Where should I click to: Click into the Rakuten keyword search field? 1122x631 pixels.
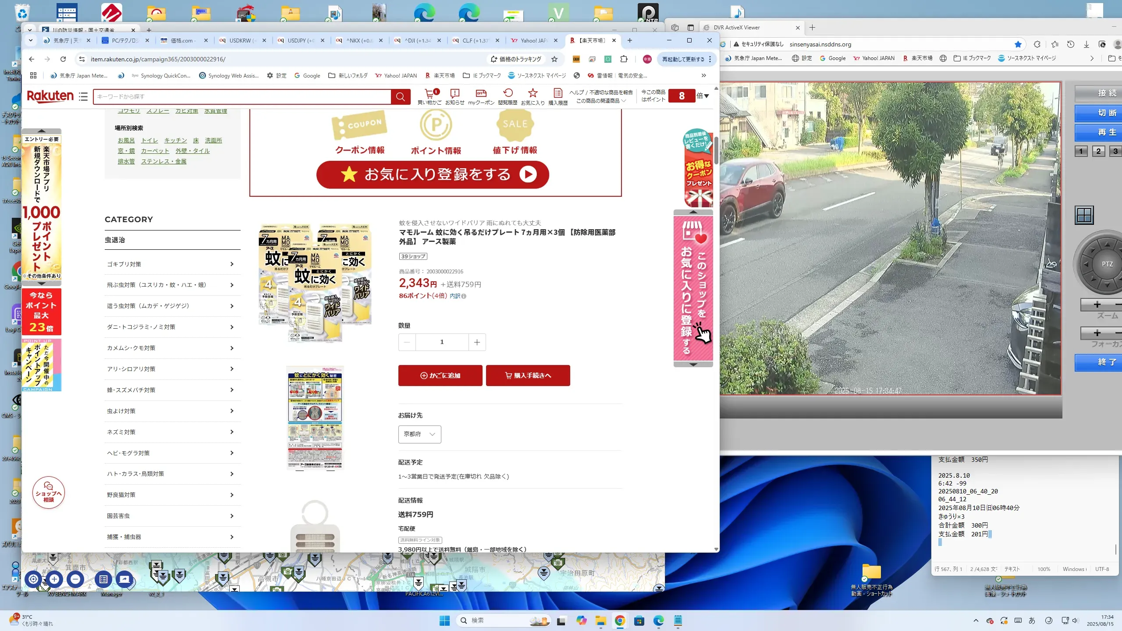[x=241, y=96]
